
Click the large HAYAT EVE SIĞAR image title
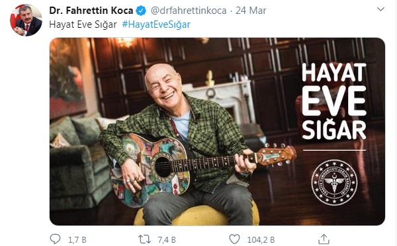(334, 101)
